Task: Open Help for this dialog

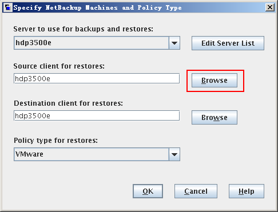Action: pos(247,191)
